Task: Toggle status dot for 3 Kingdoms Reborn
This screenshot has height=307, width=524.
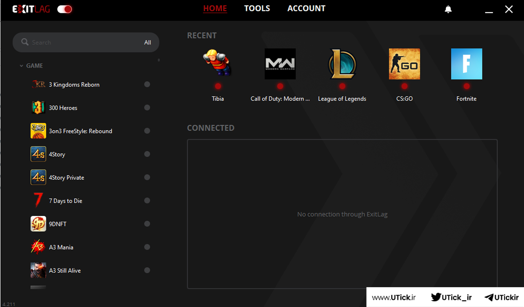Action: point(147,84)
